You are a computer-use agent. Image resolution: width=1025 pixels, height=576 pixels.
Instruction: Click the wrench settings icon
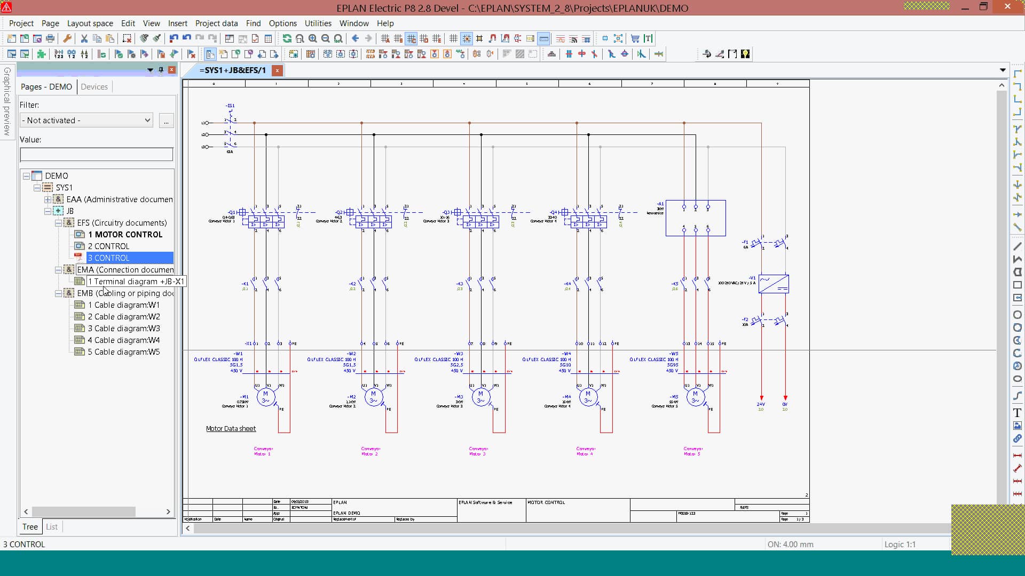coord(67,38)
